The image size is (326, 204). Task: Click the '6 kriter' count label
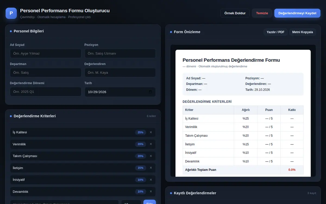[151, 116]
